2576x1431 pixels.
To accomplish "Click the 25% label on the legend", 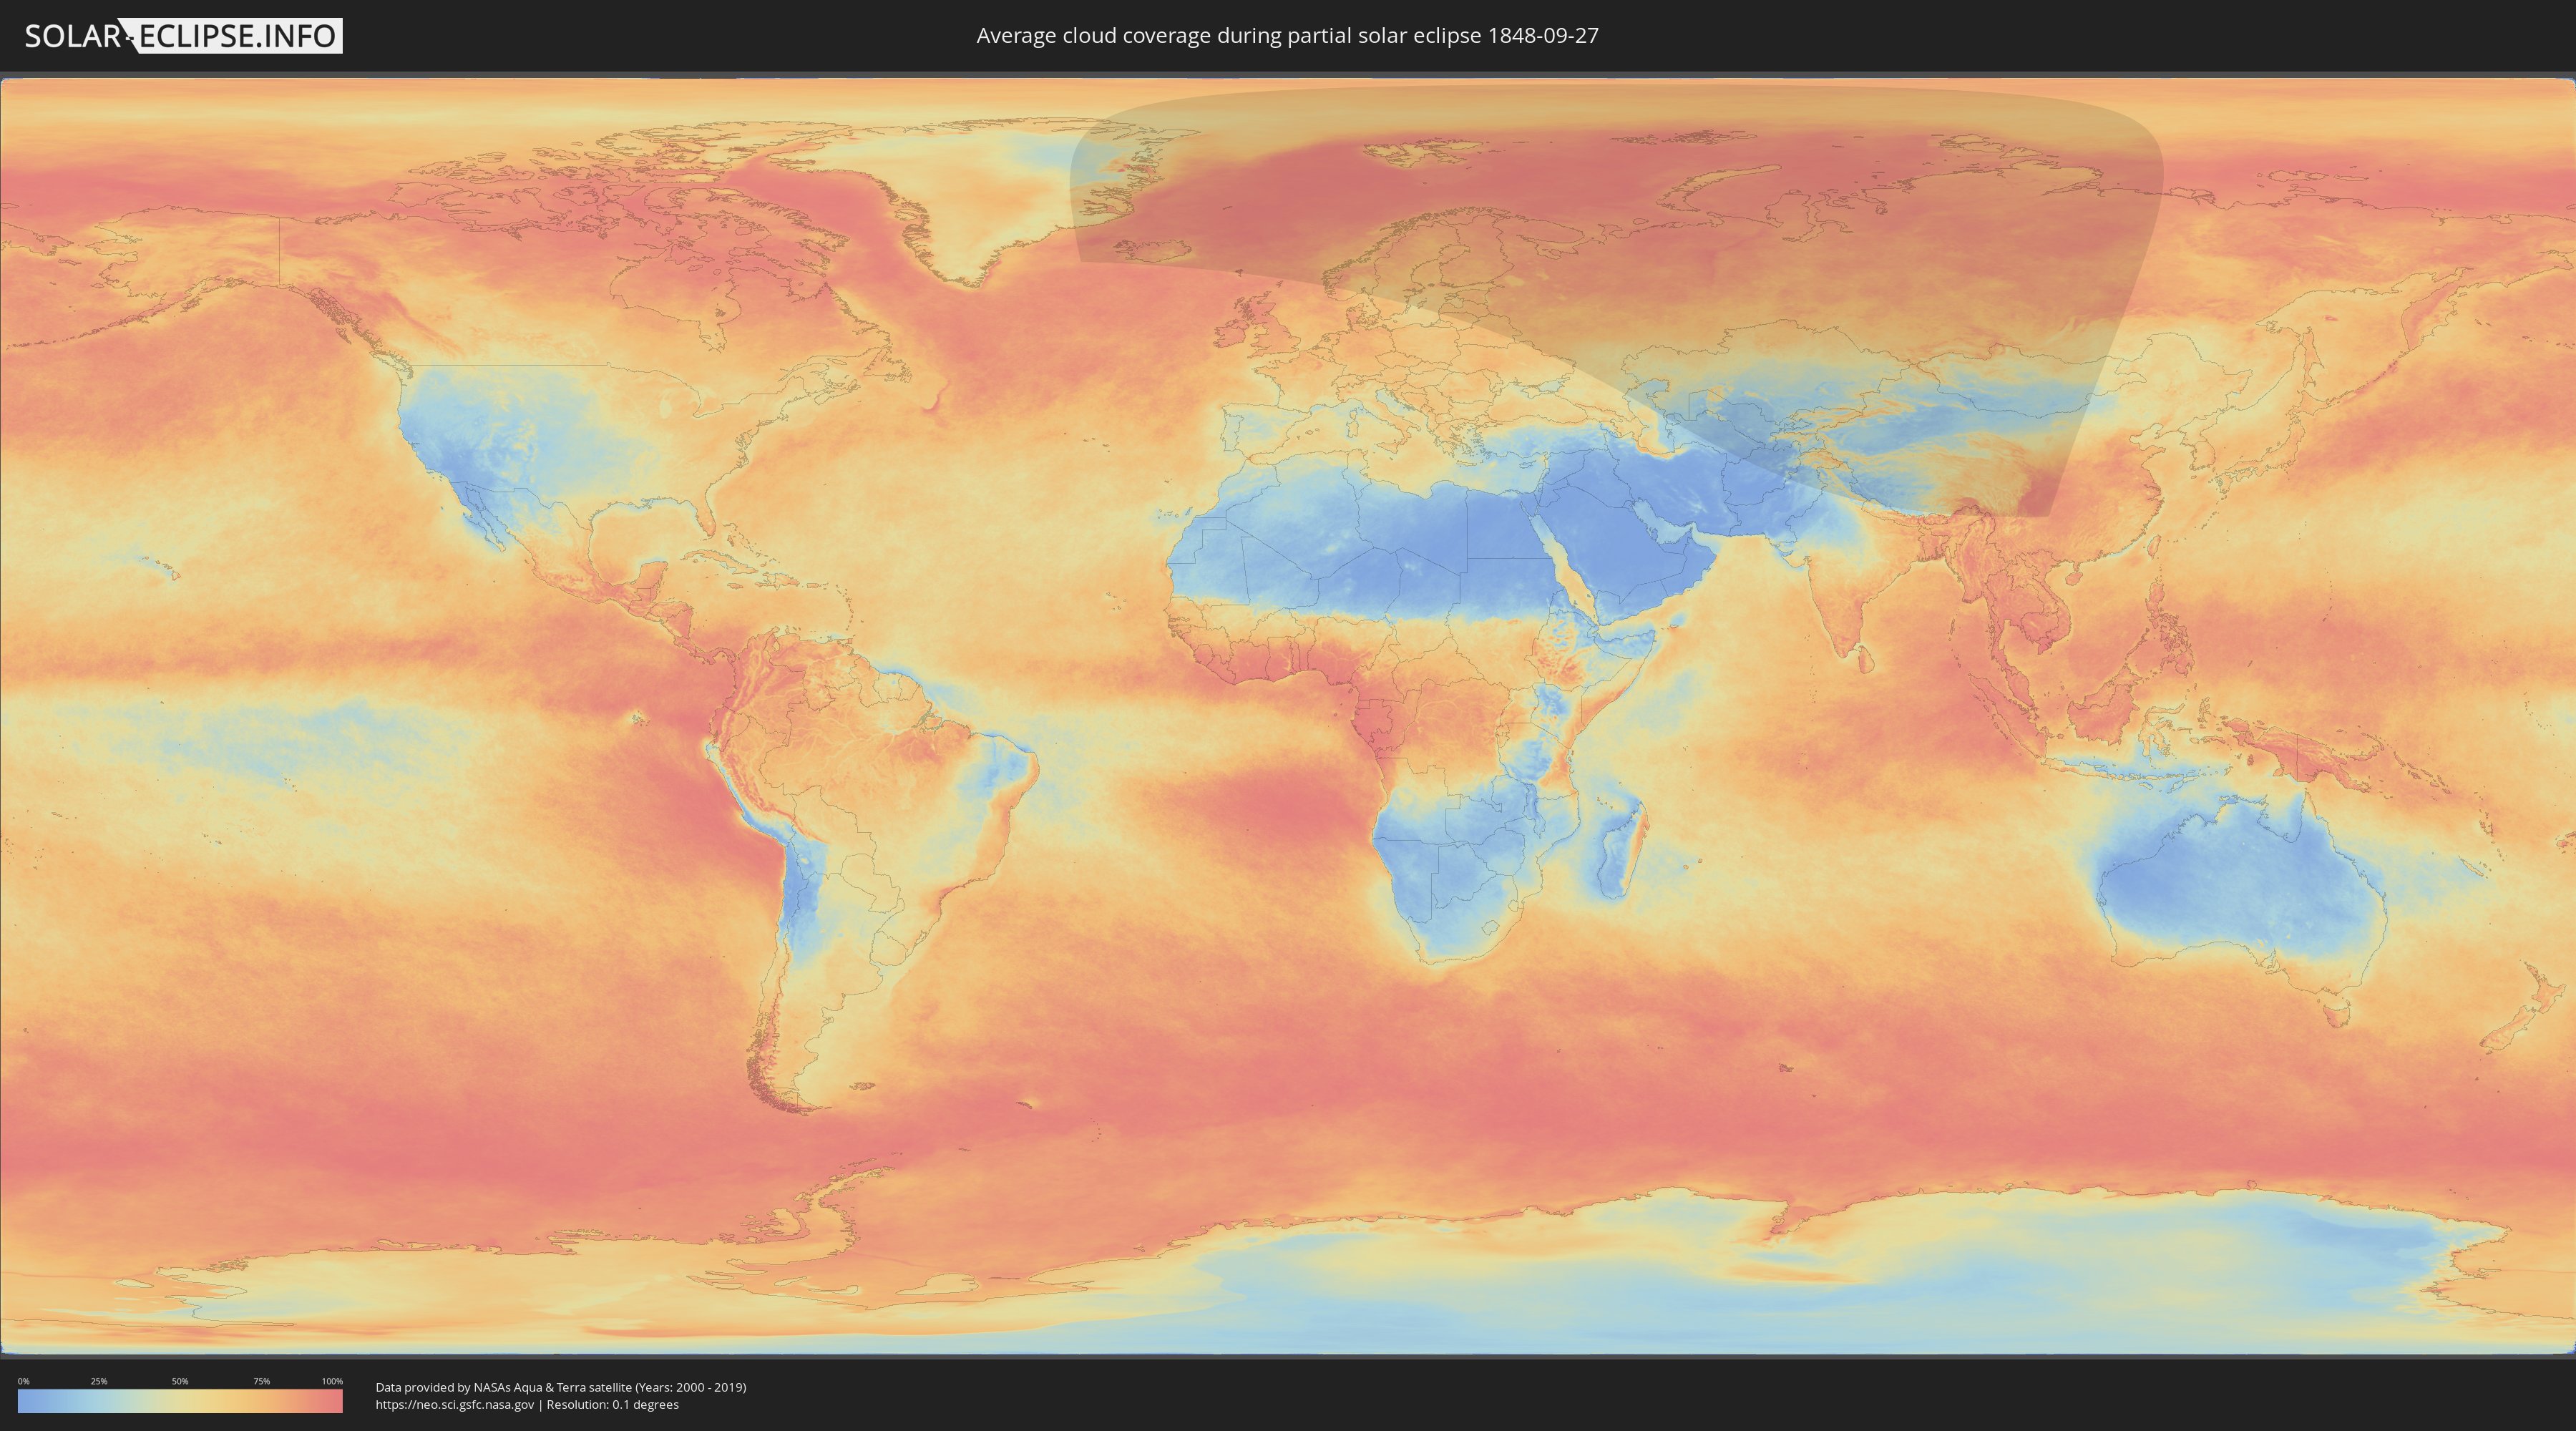I will tap(99, 1381).
